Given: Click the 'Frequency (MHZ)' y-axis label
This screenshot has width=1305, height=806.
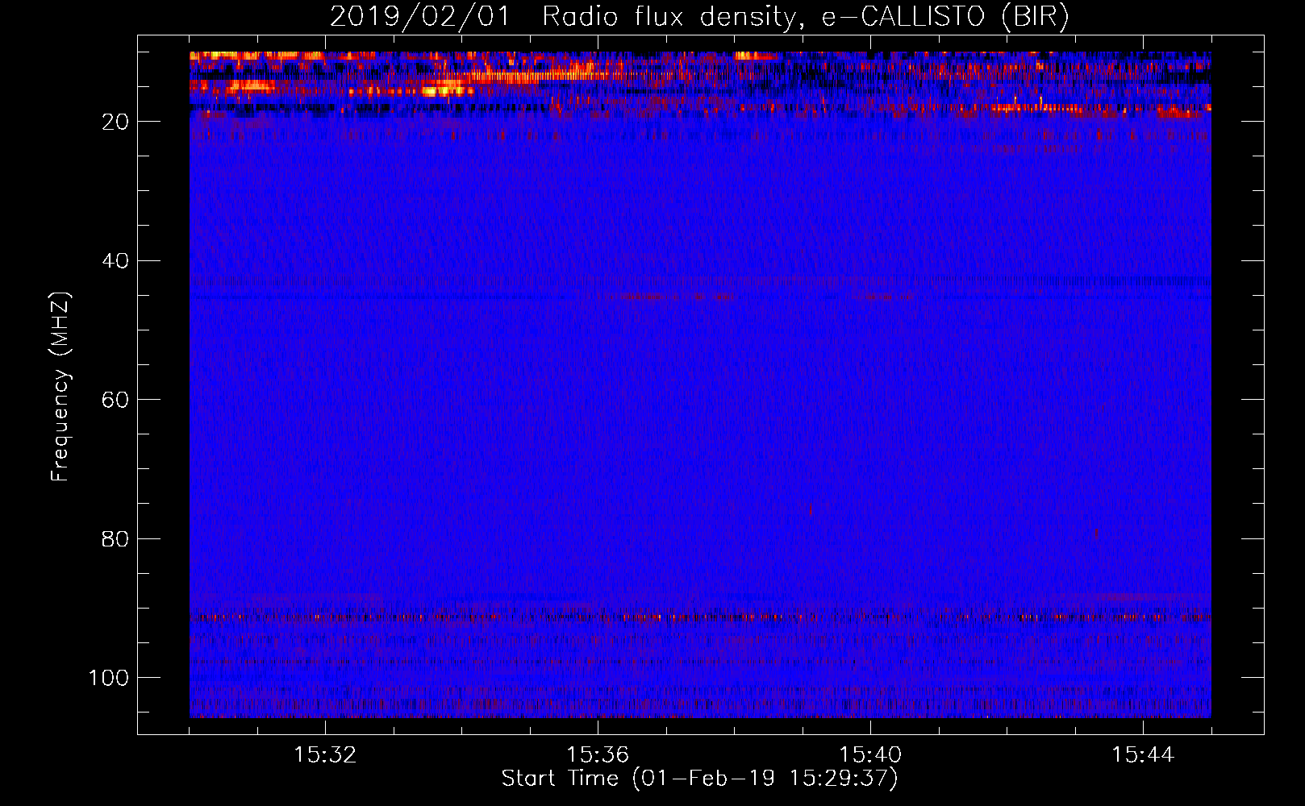Looking at the screenshot, I should pos(60,387).
